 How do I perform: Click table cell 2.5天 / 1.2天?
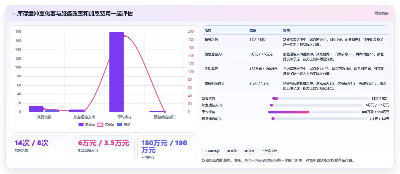[259, 83]
